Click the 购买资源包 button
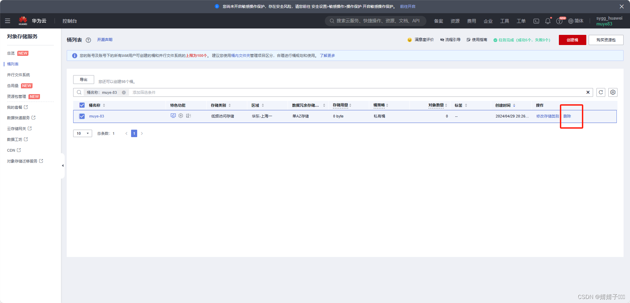630x303 pixels. 606,40
